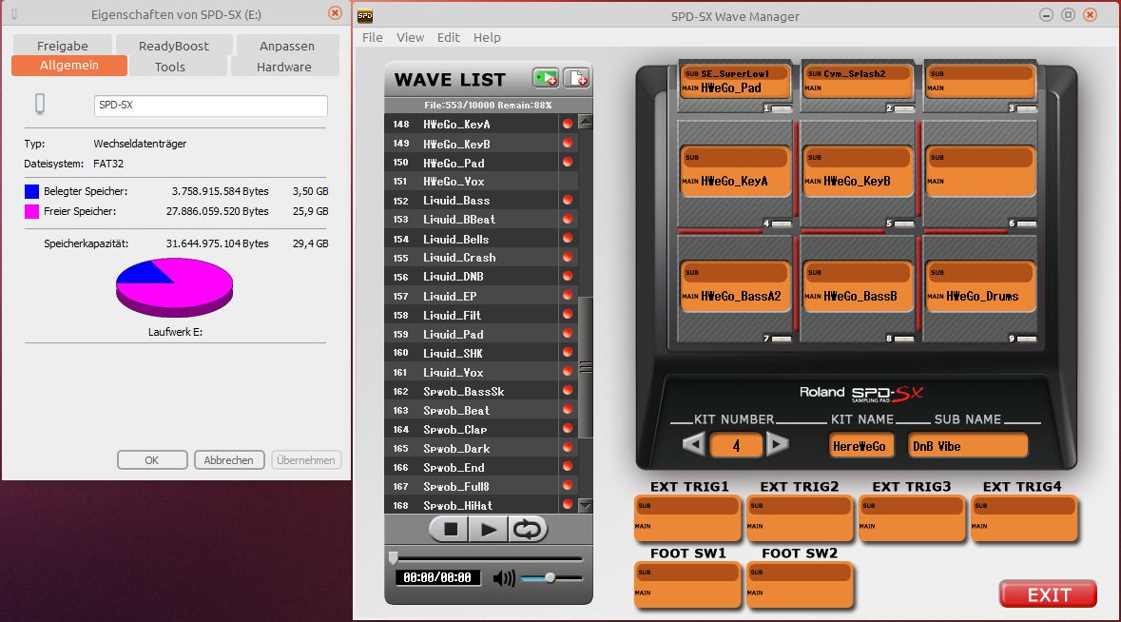The height and width of the screenshot is (622, 1121).
Task: Click the red dot beside HWeGo_Pad wave 150
Action: tap(568, 163)
